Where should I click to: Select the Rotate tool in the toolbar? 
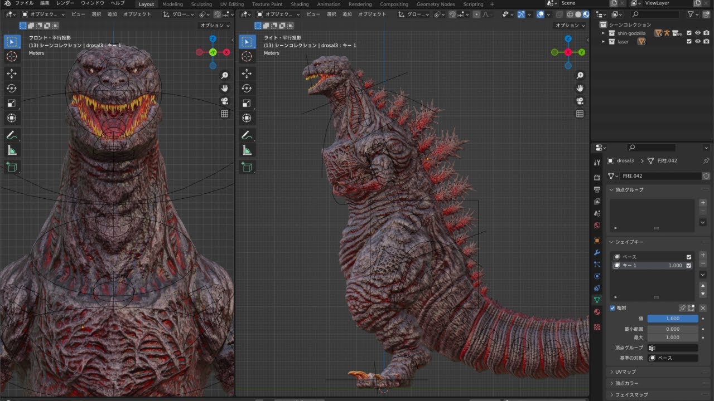pos(12,88)
